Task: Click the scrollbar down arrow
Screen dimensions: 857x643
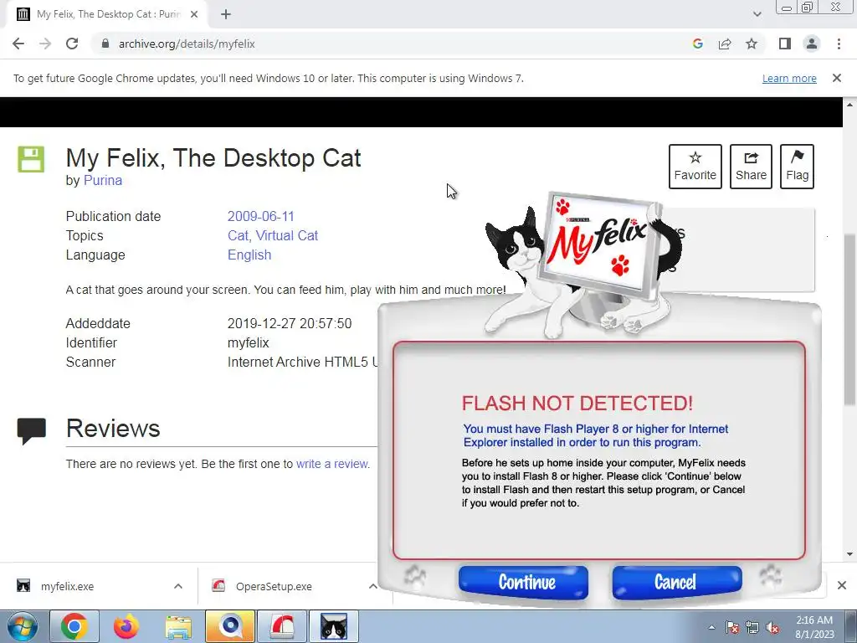Action: pyautogui.click(x=849, y=554)
